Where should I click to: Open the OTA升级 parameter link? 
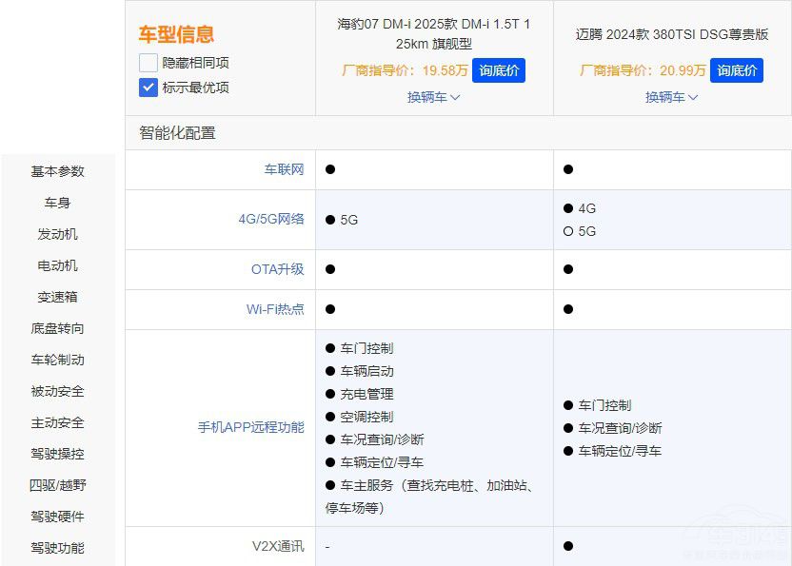point(277,269)
